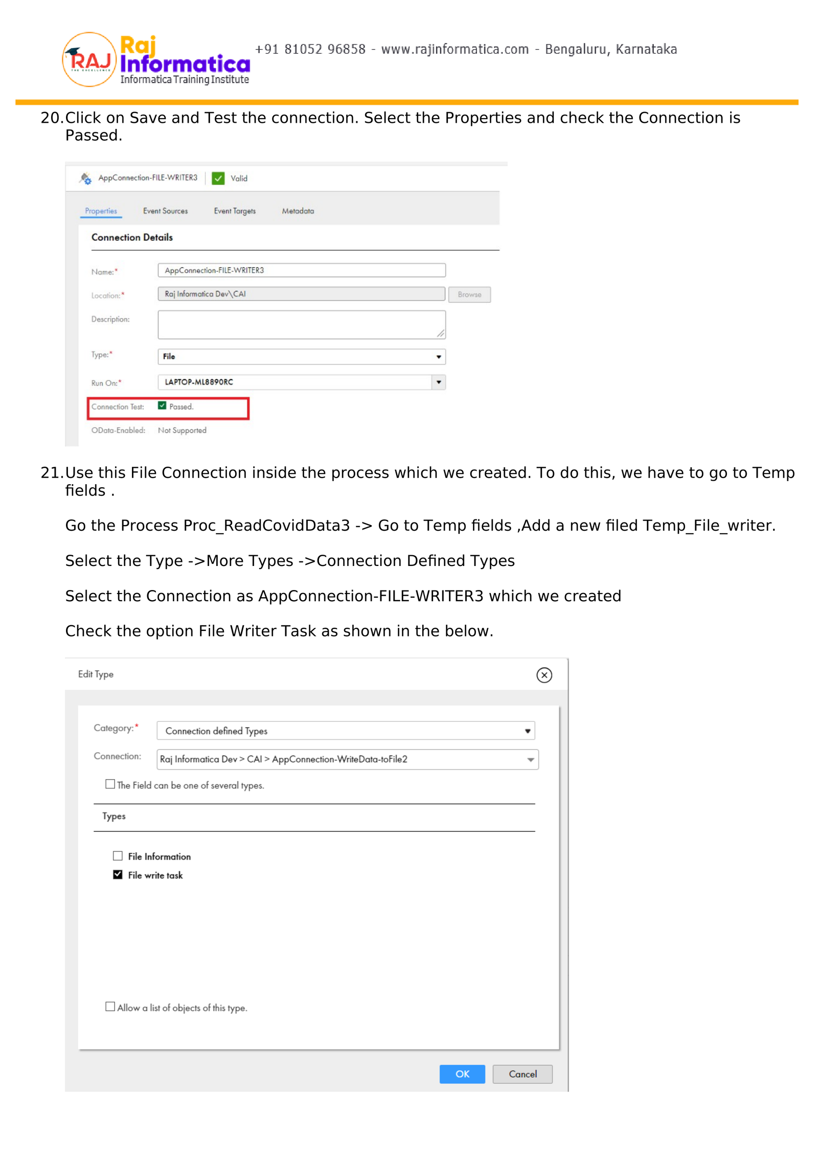This screenshot has width=818, height=1157.
Task: Click the green Passed connection test icon
Action: tap(162, 406)
